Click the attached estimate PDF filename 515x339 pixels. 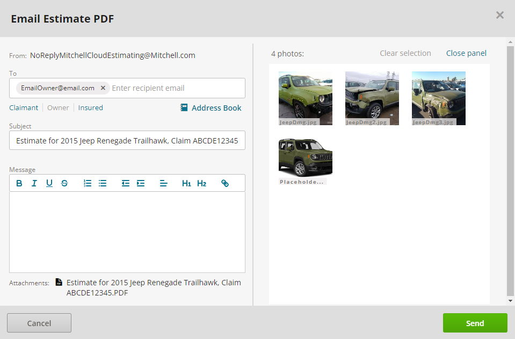click(x=154, y=287)
